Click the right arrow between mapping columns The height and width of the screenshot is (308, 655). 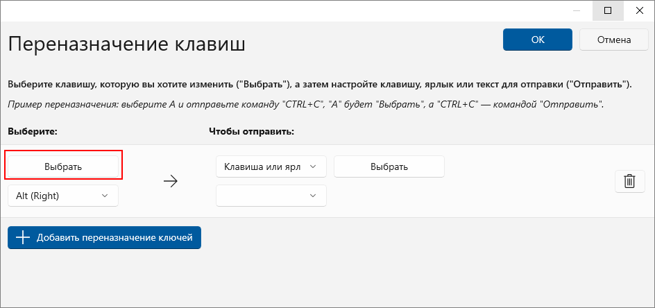pos(171,181)
